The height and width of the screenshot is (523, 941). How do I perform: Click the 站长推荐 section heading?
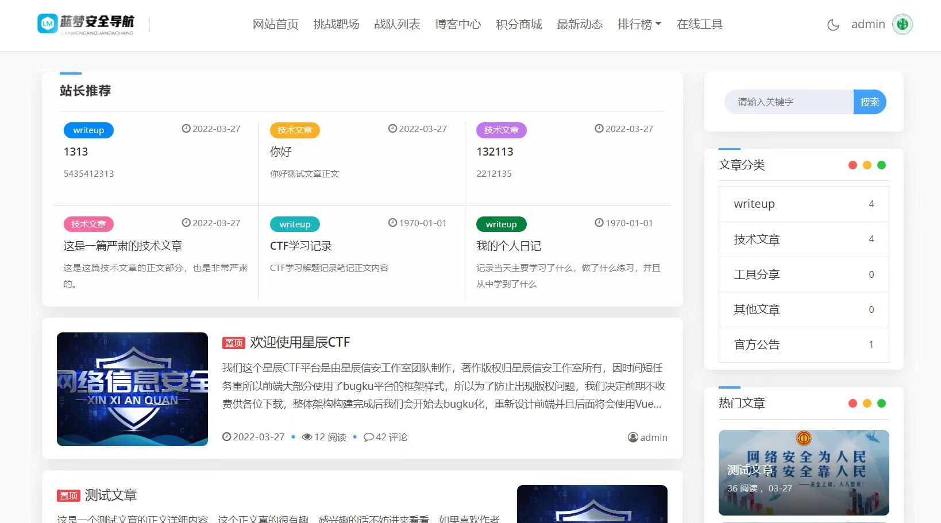coord(85,91)
